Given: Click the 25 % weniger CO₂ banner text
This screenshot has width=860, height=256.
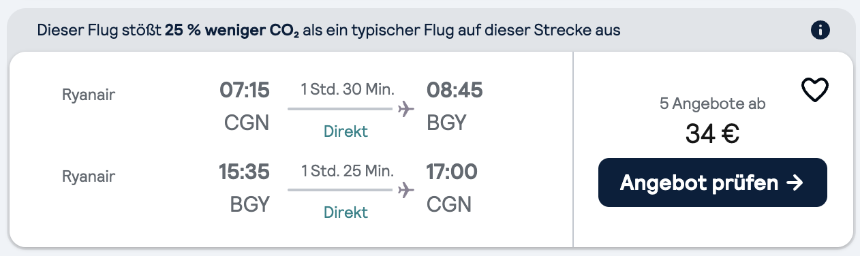Looking at the screenshot, I should [232, 31].
